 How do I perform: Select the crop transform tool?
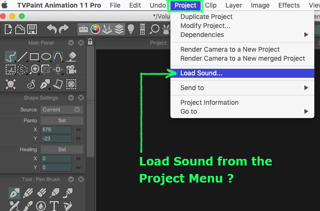46,69
